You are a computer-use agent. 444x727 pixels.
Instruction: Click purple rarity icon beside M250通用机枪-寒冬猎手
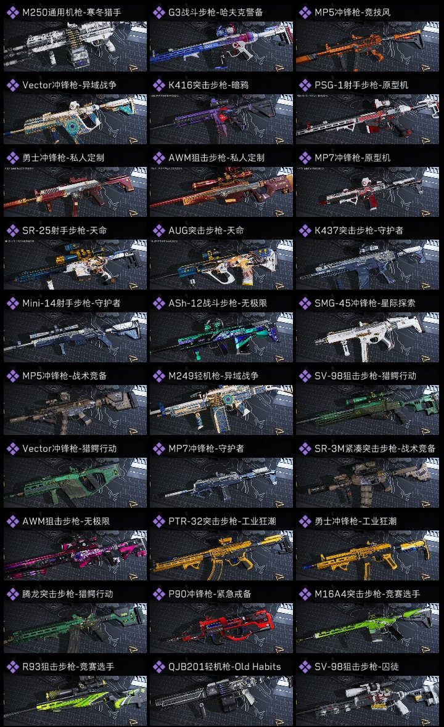(12, 12)
